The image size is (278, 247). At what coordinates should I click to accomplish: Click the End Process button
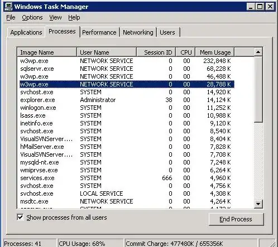pos(236,219)
